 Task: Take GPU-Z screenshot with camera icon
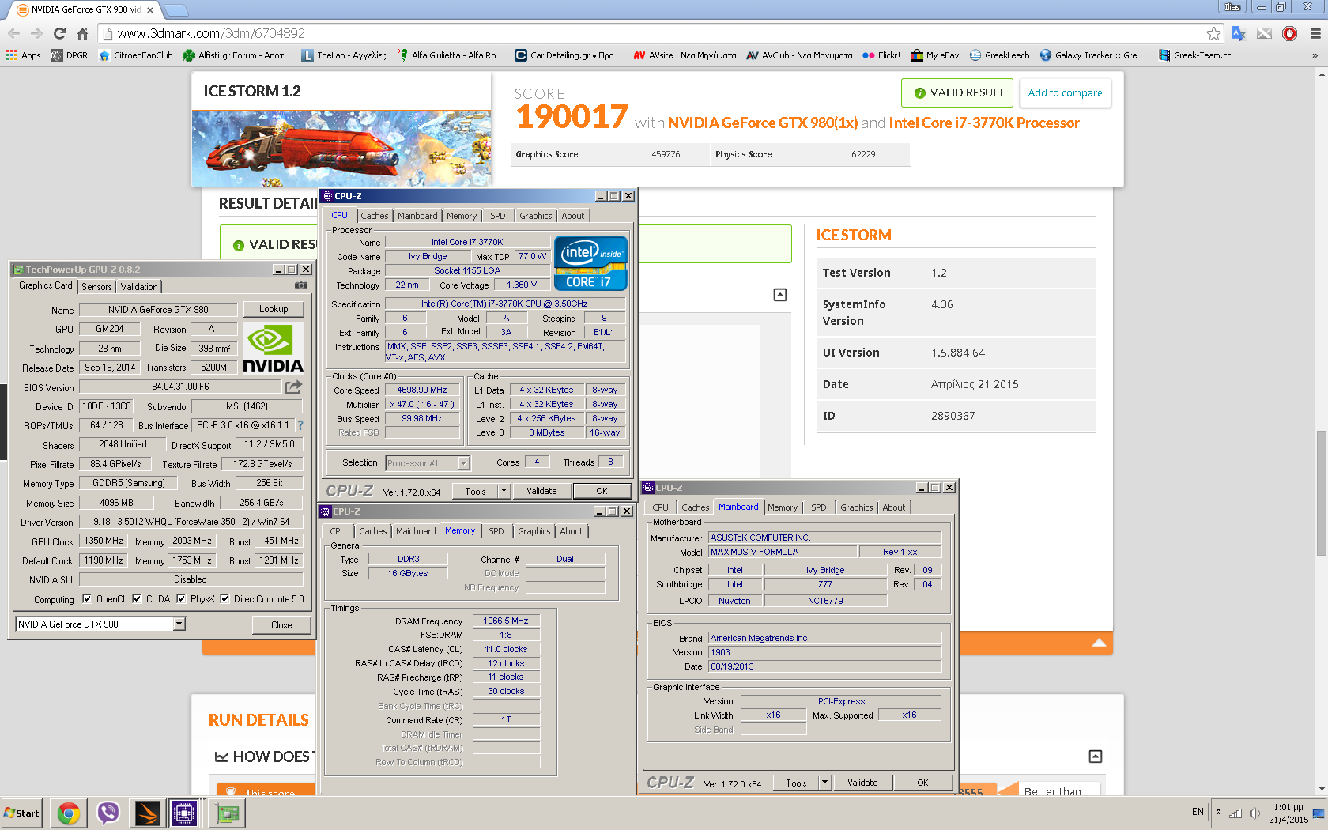coord(300,285)
